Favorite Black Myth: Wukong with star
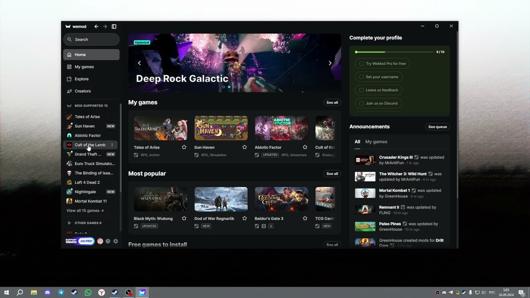Screen dimensions: 530x298 click(184, 219)
